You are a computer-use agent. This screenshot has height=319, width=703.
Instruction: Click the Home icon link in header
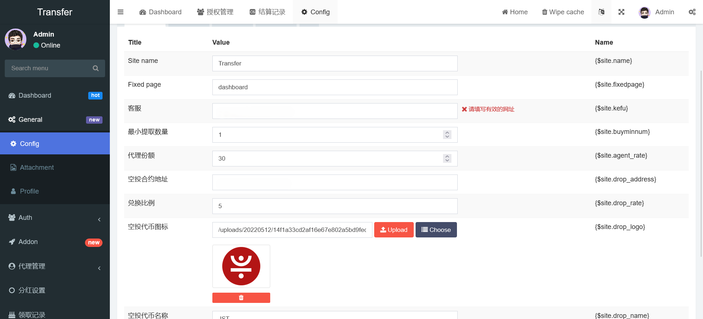(505, 12)
